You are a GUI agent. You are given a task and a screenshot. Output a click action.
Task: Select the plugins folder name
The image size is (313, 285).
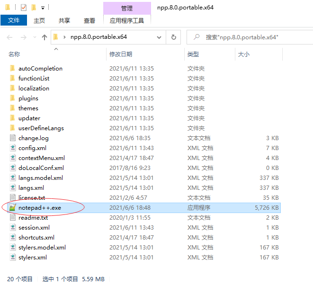pos(28,98)
